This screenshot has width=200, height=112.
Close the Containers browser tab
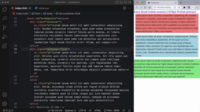[176, 3]
